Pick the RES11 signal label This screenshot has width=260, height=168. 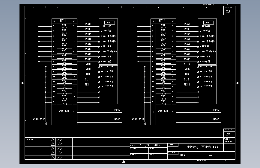[88, 85]
